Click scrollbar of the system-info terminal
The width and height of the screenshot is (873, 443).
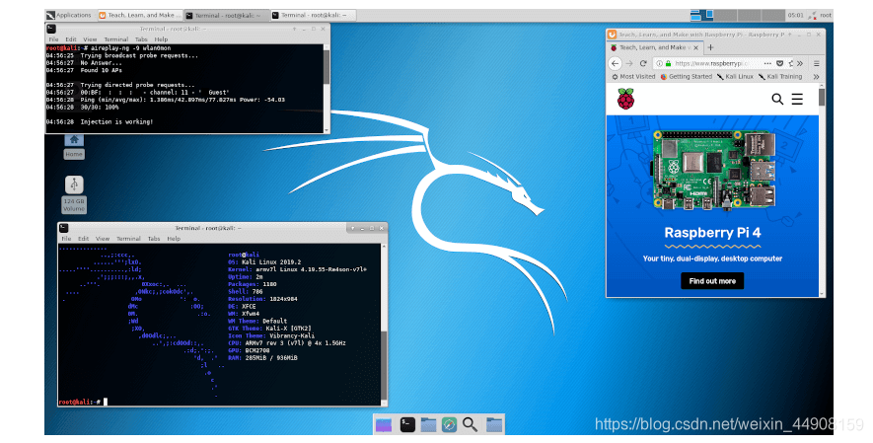pos(384,325)
